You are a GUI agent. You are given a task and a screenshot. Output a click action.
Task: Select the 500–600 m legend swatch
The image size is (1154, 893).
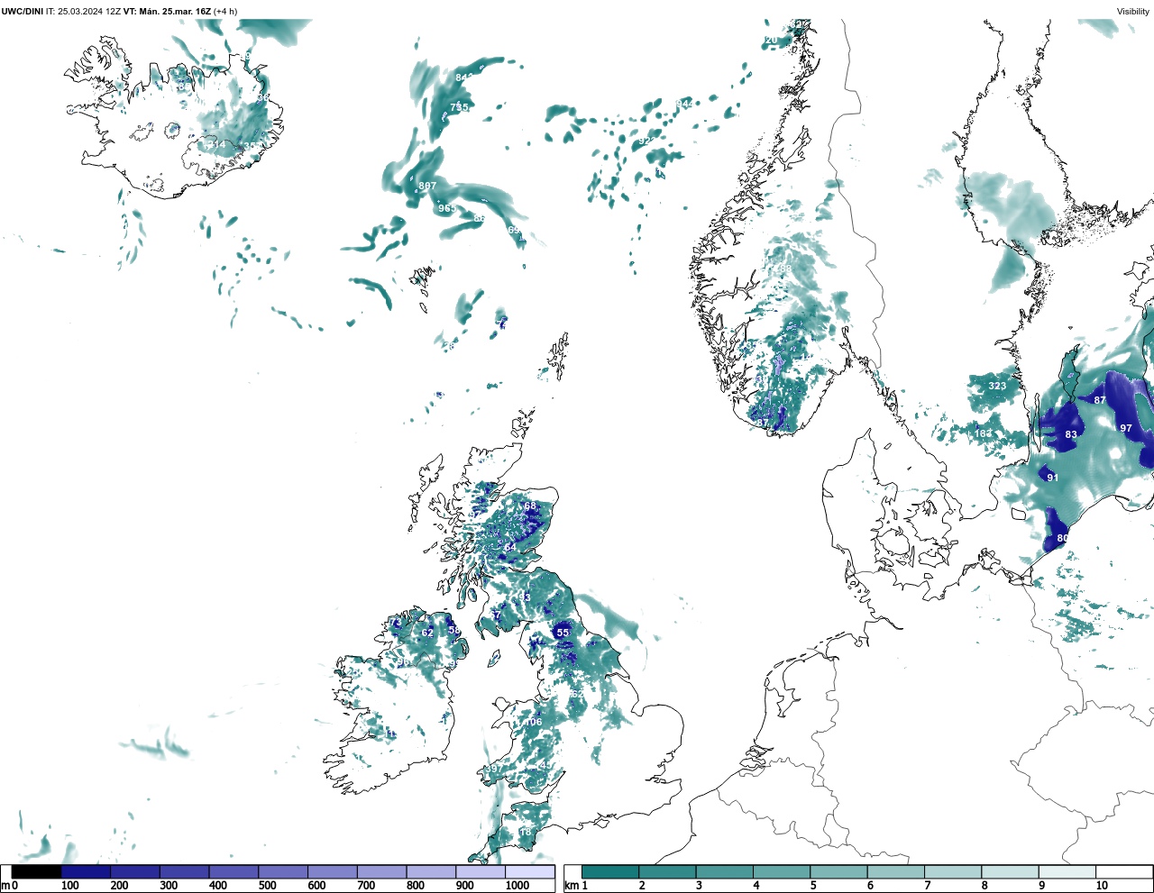click(x=283, y=871)
